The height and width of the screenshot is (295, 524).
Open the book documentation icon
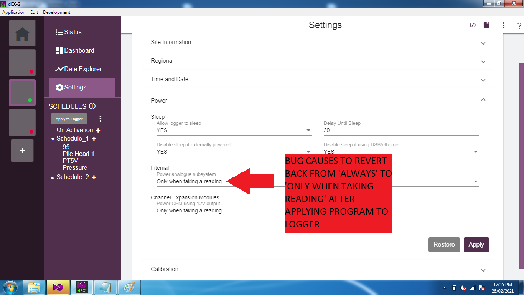click(x=486, y=25)
